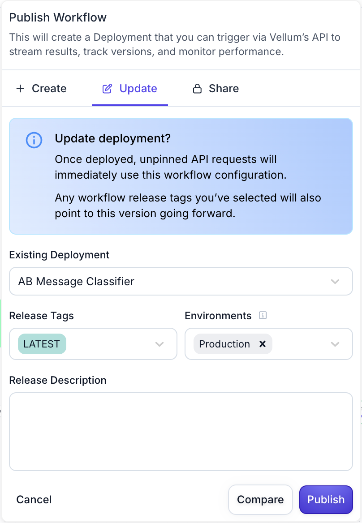Click the Update deployment notice banner
362x523 pixels.
pos(181,176)
